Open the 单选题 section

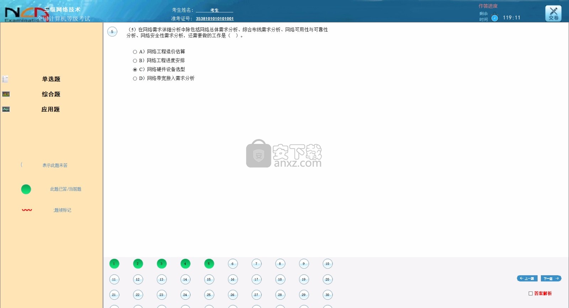coord(51,79)
